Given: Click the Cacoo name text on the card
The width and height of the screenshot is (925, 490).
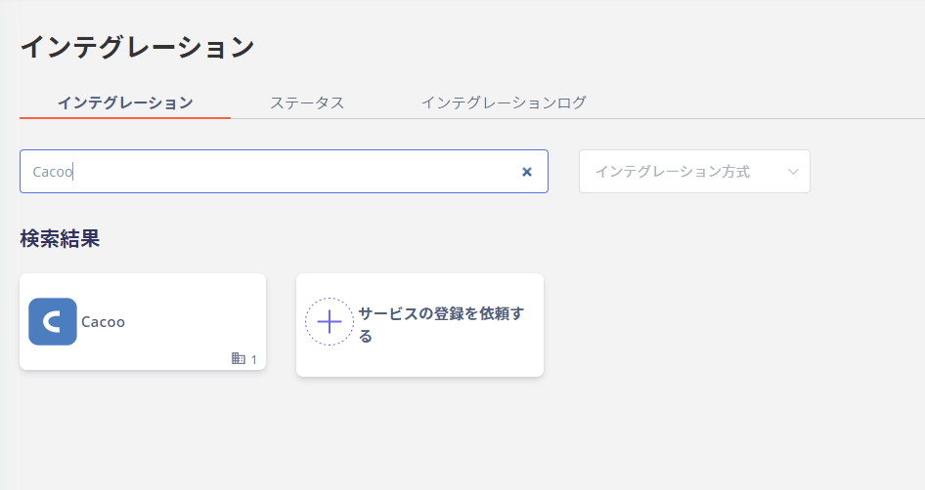Looking at the screenshot, I should click(x=104, y=322).
